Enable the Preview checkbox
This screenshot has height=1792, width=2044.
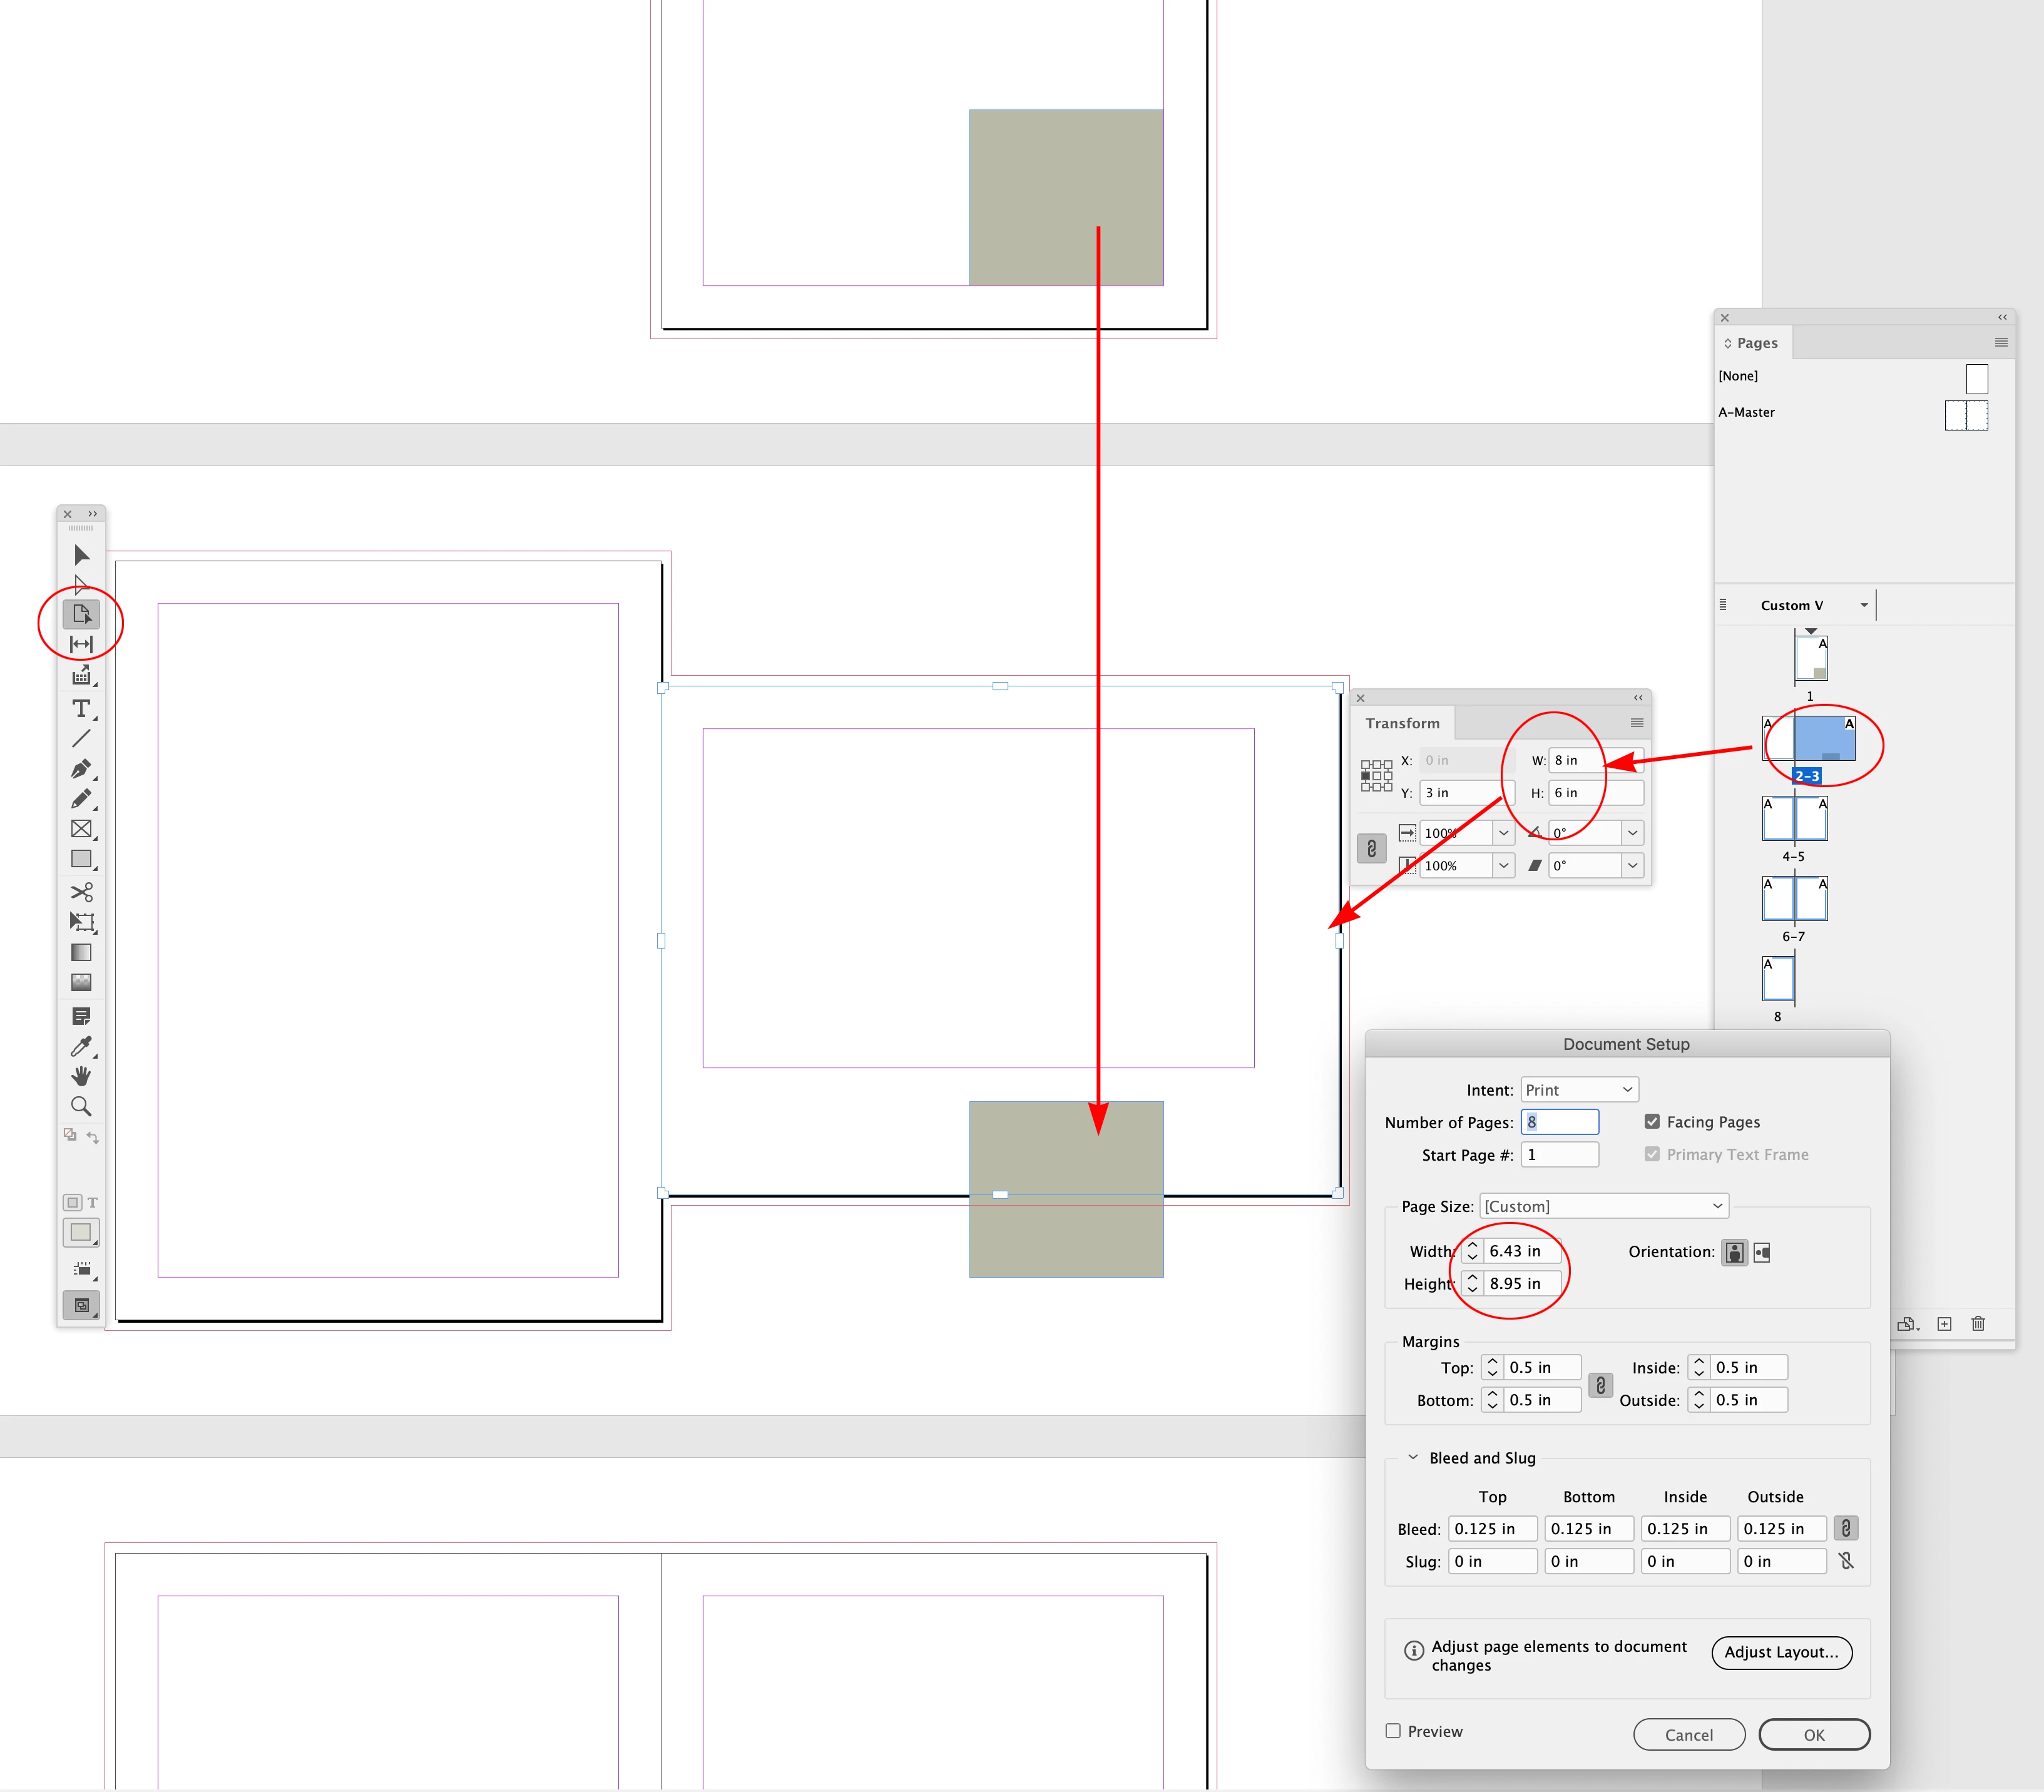click(1393, 1731)
